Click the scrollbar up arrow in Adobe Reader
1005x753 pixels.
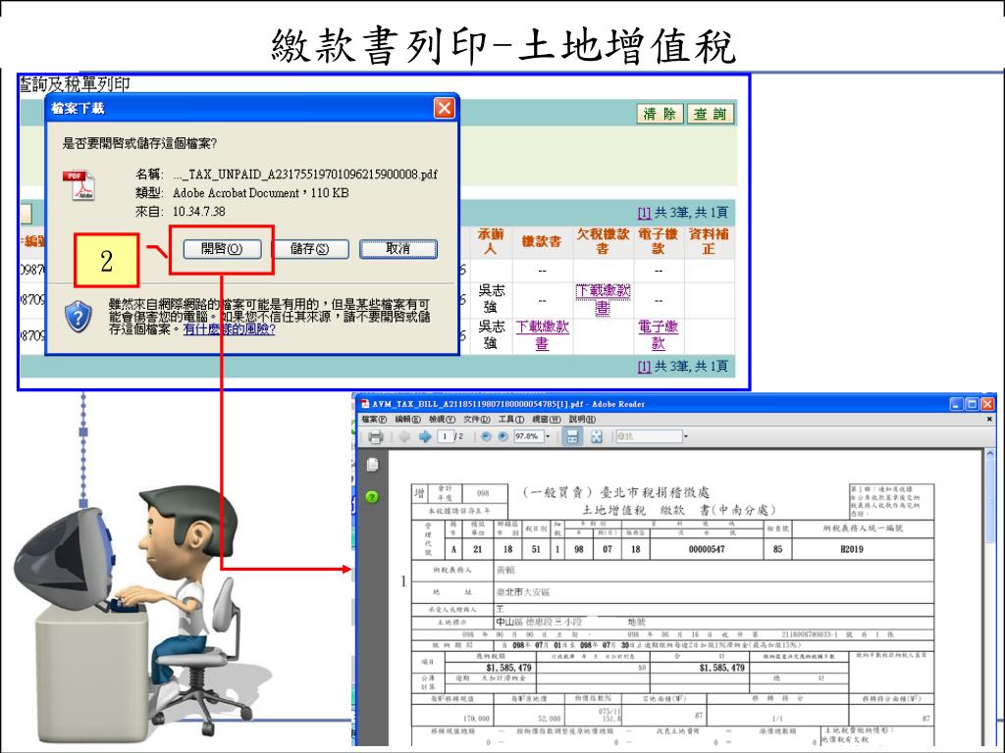[989, 454]
